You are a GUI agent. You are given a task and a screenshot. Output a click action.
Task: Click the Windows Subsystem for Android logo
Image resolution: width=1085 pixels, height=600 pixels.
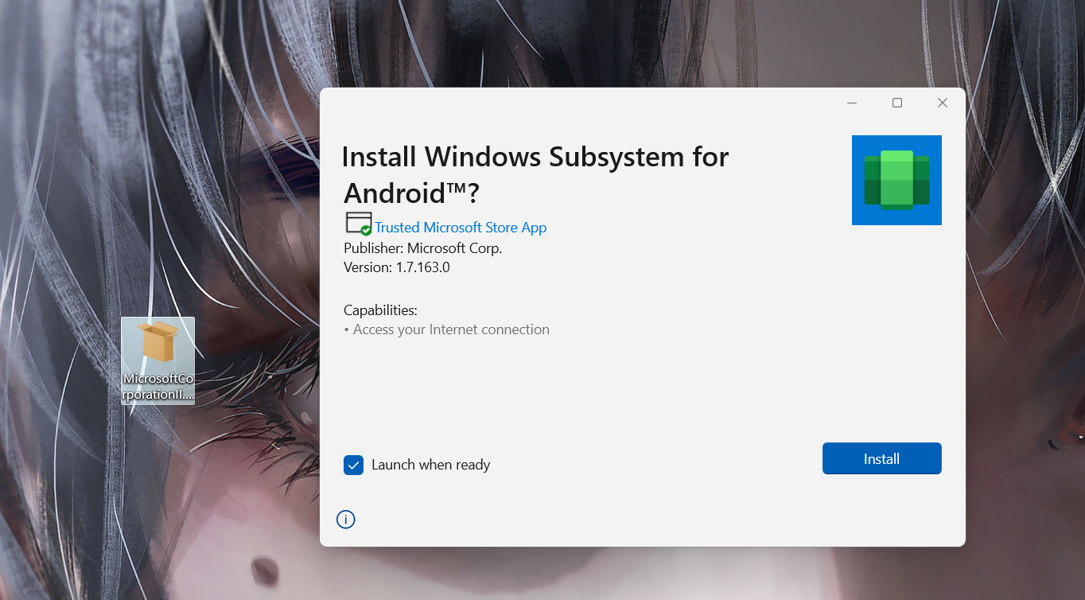[x=896, y=180]
